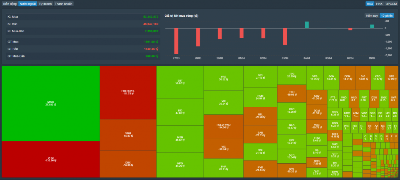Click the 27/03 red bar in chart

[x=176, y=41]
